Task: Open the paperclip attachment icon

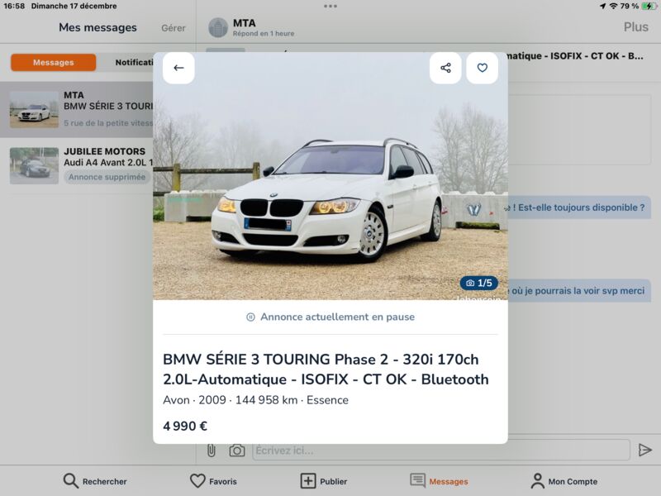Action: [x=212, y=451]
